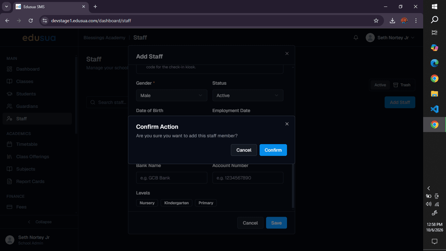Open Chrome downloads icon
The image size is (446, 251).
click(392, 21)
